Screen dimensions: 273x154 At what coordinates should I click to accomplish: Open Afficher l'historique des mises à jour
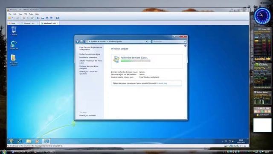[91, 62]
